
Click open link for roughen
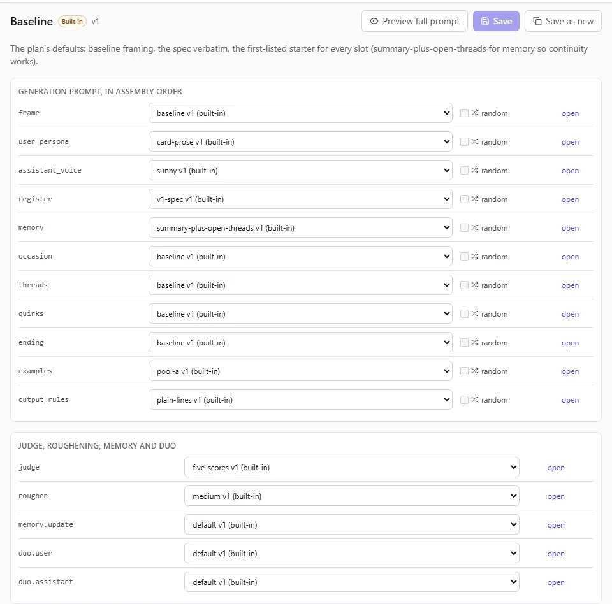coord(556,496)
